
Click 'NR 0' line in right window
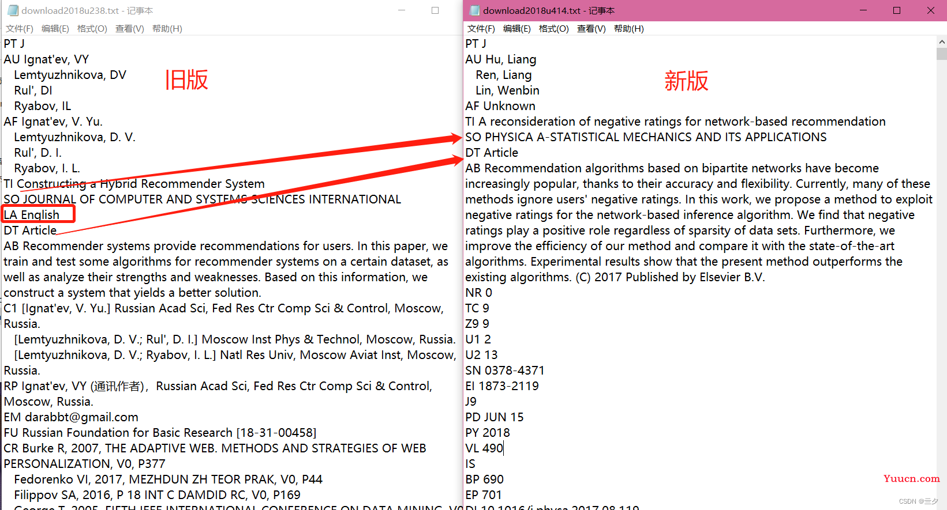tap(478, 293)
